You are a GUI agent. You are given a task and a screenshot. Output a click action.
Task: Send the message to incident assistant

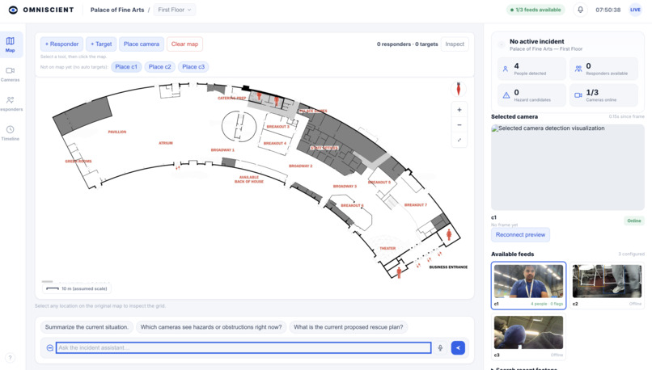click(458, 348)
